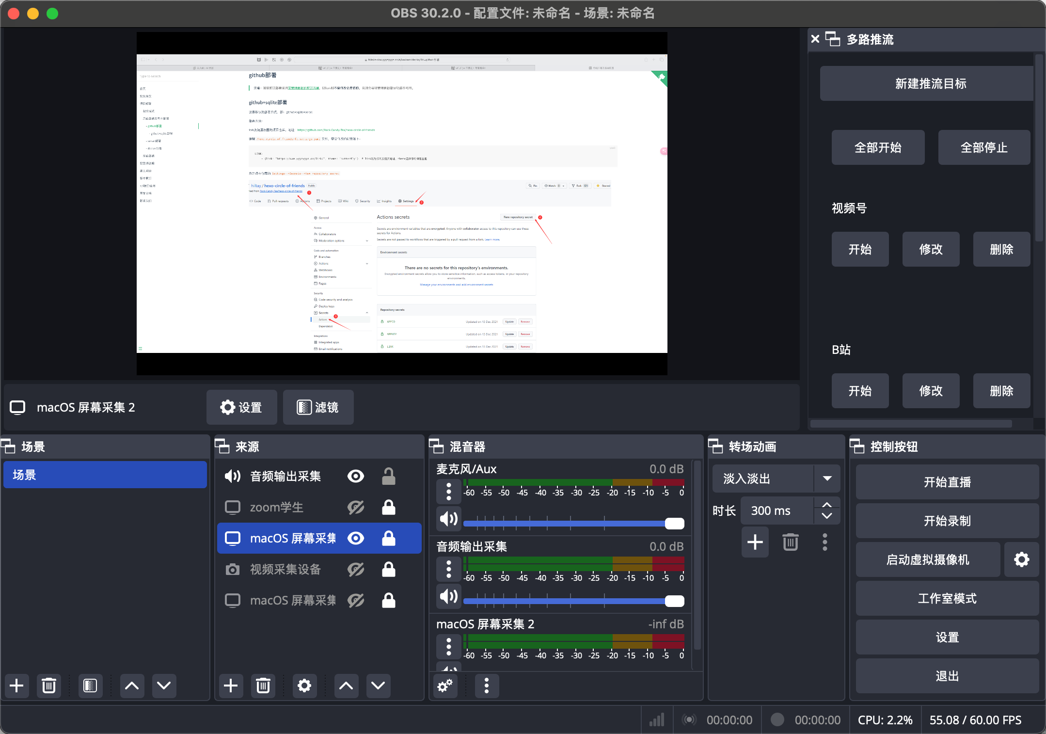Image resolution: width=1046 pixels, height=734 pixels.
Task: Click the 300 ms duration field
Action: pyautogui.click(x=777, y=511)
